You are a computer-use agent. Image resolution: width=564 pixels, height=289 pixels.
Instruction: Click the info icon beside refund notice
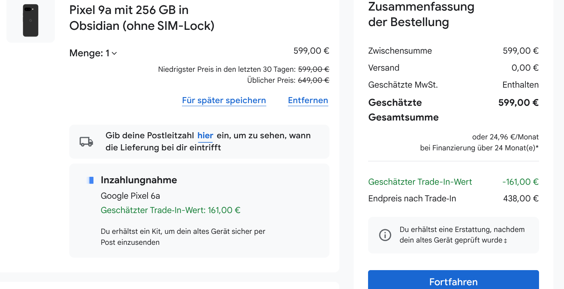click(385, 235)
